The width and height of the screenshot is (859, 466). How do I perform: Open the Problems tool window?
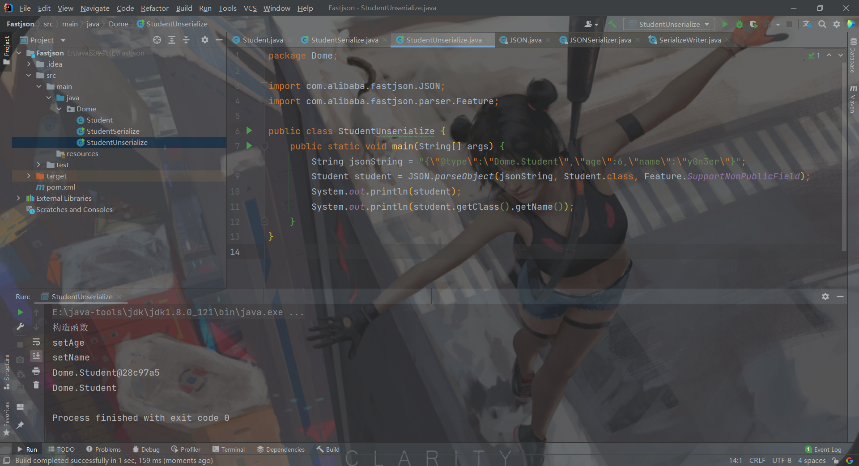point(103,449)
